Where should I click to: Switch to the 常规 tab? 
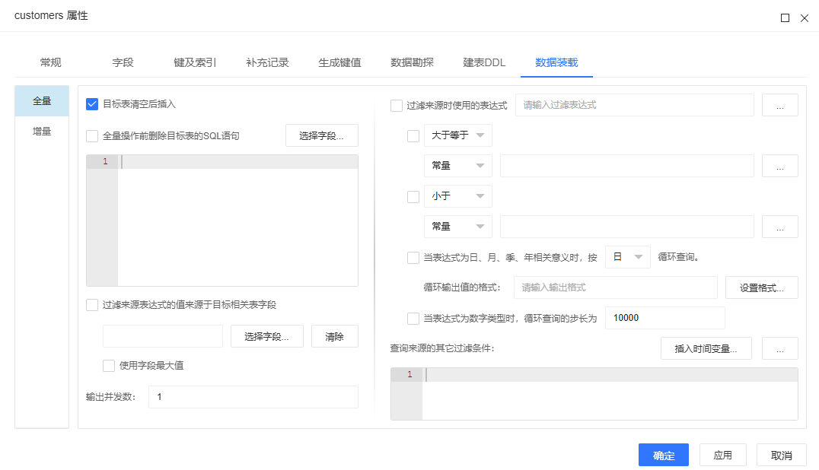pyautogui.click(x=51, y=62)
